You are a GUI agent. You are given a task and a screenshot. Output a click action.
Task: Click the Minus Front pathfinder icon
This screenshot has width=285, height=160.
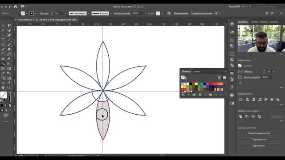click(x=247, y=116)
